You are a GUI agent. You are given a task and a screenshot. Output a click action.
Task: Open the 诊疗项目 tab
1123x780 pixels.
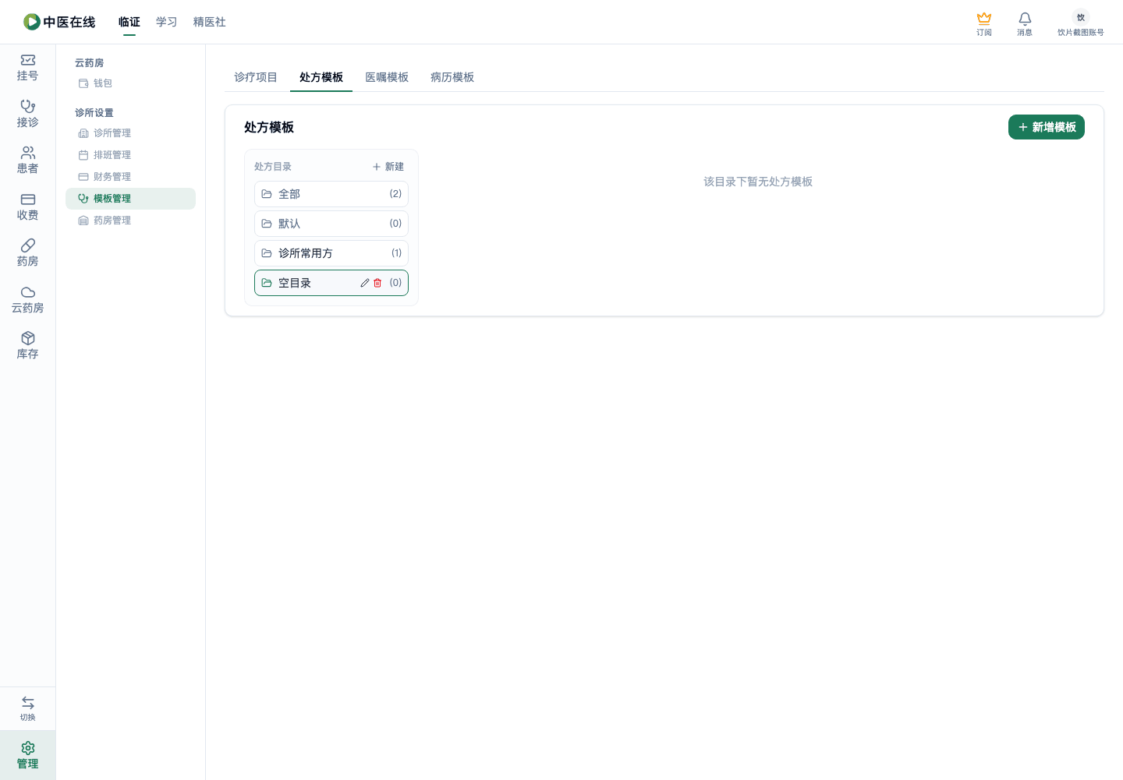point(256,77)
